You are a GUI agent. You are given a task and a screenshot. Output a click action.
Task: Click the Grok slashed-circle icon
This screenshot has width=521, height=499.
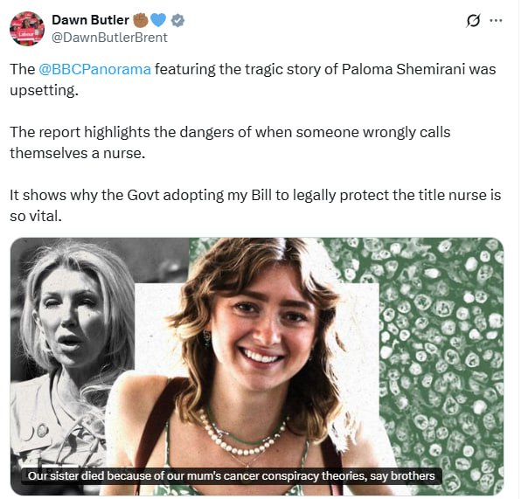point(473,21)
